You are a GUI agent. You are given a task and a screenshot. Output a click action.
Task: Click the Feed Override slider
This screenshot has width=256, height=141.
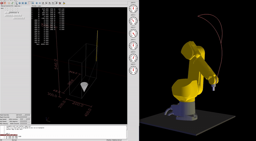pos(25,115)
